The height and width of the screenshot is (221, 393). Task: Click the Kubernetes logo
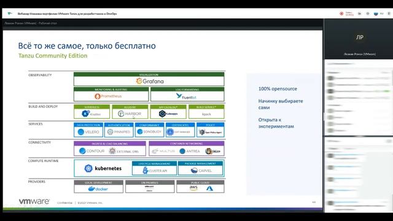103,168
